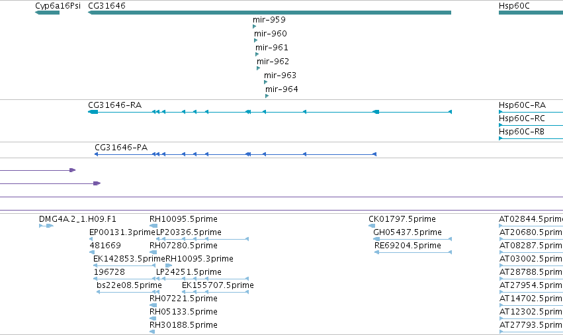
Task: Select the mir-961 feature label
Action: pyautogui.click(x=272, y=48)
